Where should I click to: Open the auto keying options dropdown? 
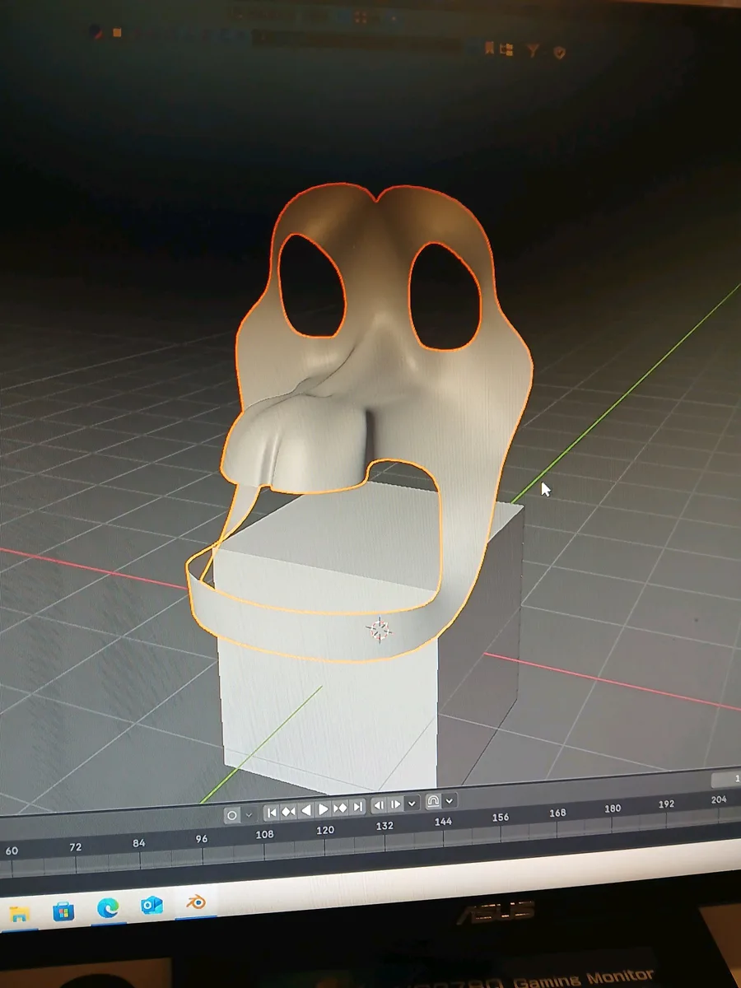[x=249, y=815]
